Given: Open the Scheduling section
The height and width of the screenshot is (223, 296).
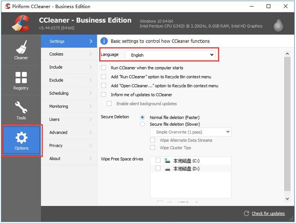Looking at the screenshot, I should coord(59,93).
